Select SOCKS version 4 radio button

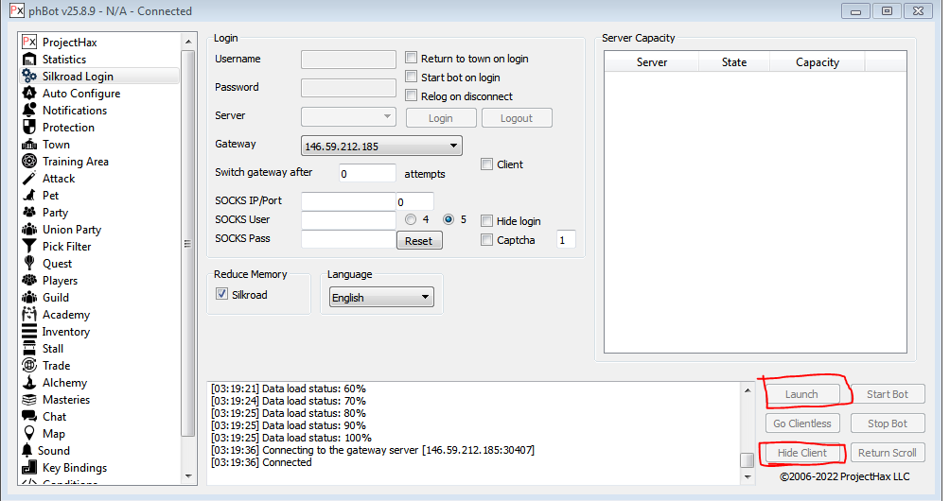(x=411, y=219)
